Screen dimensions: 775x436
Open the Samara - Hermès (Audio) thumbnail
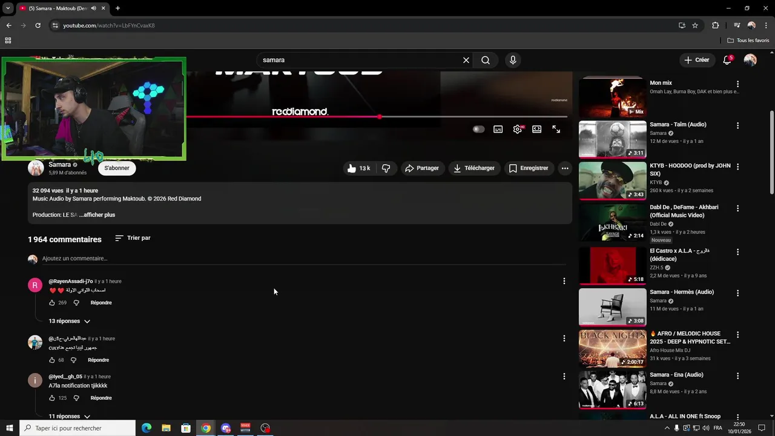coord(612,307)
